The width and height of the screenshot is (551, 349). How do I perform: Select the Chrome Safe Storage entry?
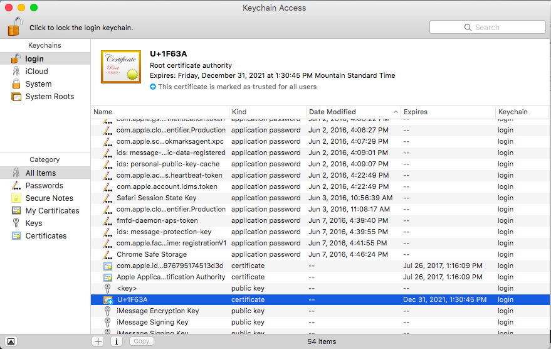(x=152, y=254)
